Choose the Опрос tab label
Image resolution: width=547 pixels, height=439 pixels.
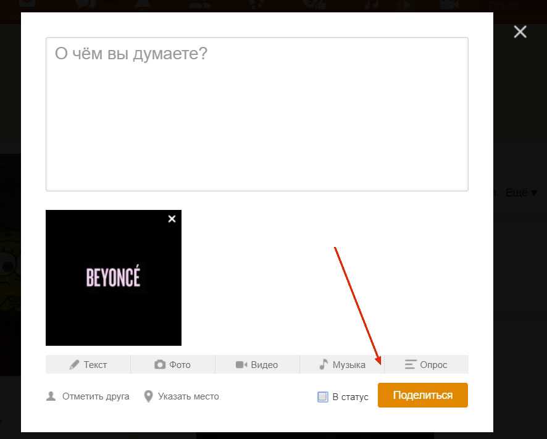click(433, 365)
